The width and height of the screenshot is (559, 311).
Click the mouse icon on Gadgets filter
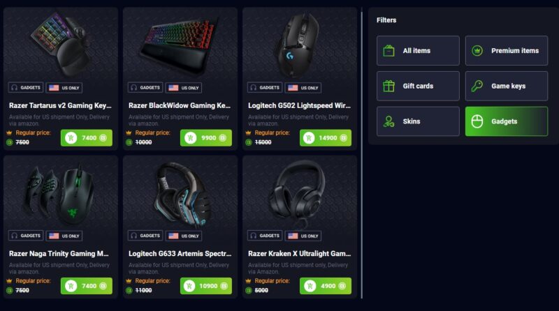coord(477,121)
